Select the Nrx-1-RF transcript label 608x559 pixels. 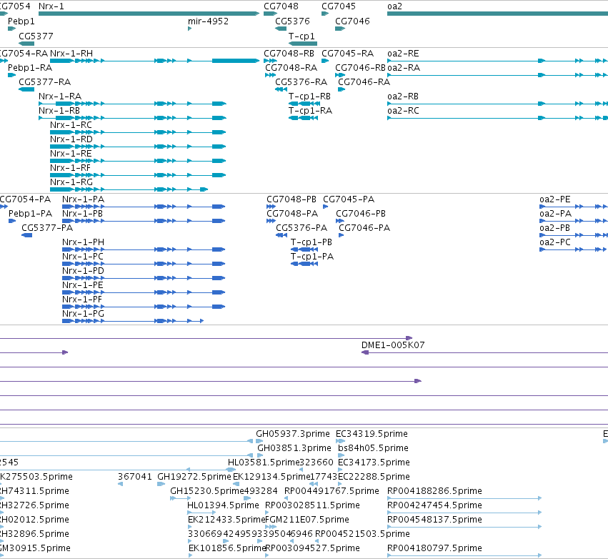(70, 168)
